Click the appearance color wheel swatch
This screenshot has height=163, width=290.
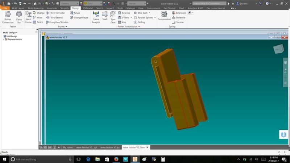pyautogui.click(x=81, y=4)
